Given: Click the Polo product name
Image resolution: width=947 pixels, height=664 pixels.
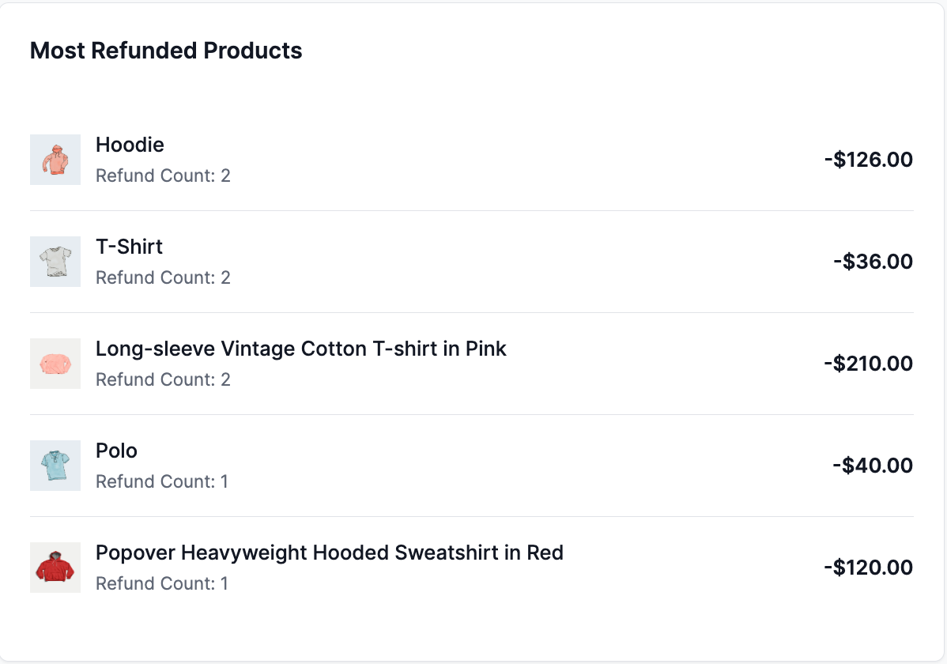Looking at the screenshot, I should tap(116, 451).
